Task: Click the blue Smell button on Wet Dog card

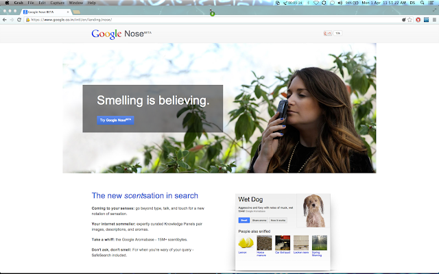Action: click(x=244, y=221)
